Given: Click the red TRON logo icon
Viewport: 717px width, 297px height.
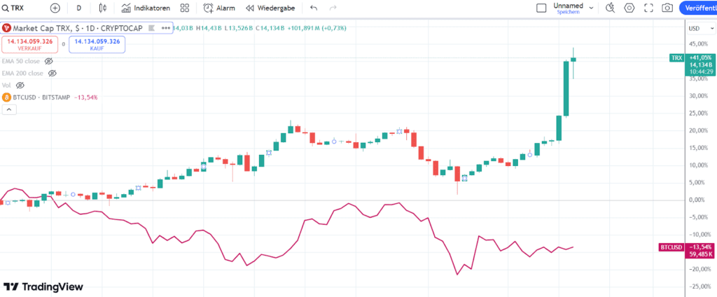Looking at the screenshot, I should click(x=6, y=28).
